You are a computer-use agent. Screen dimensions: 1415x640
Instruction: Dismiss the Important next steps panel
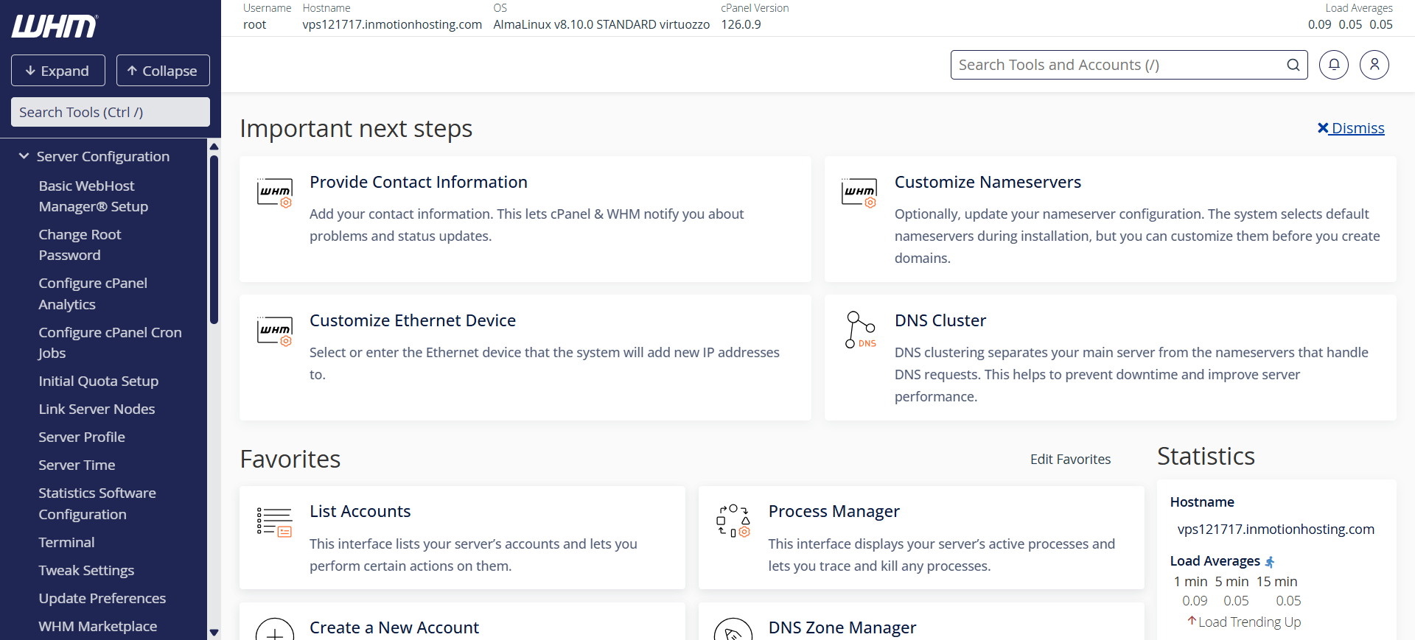(x=1351, y=128)
